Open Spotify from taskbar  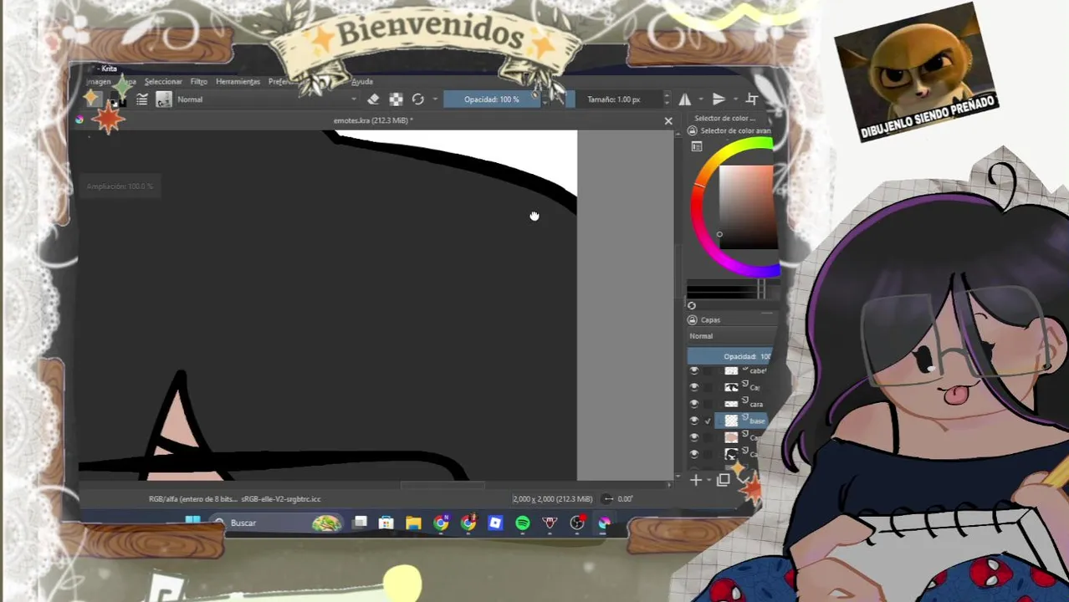coord(522,523)
